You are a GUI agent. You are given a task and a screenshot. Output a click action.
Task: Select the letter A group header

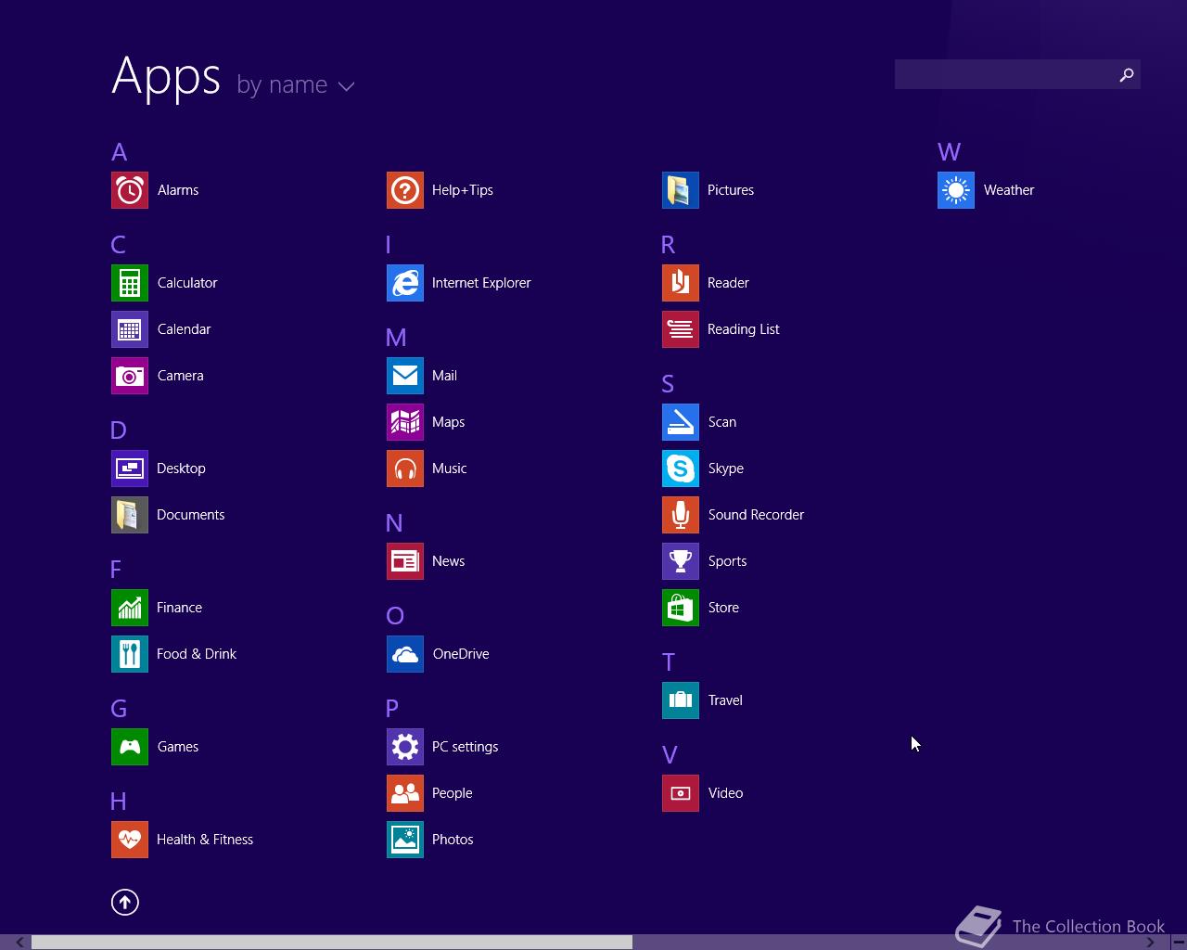tap(120, 152)
